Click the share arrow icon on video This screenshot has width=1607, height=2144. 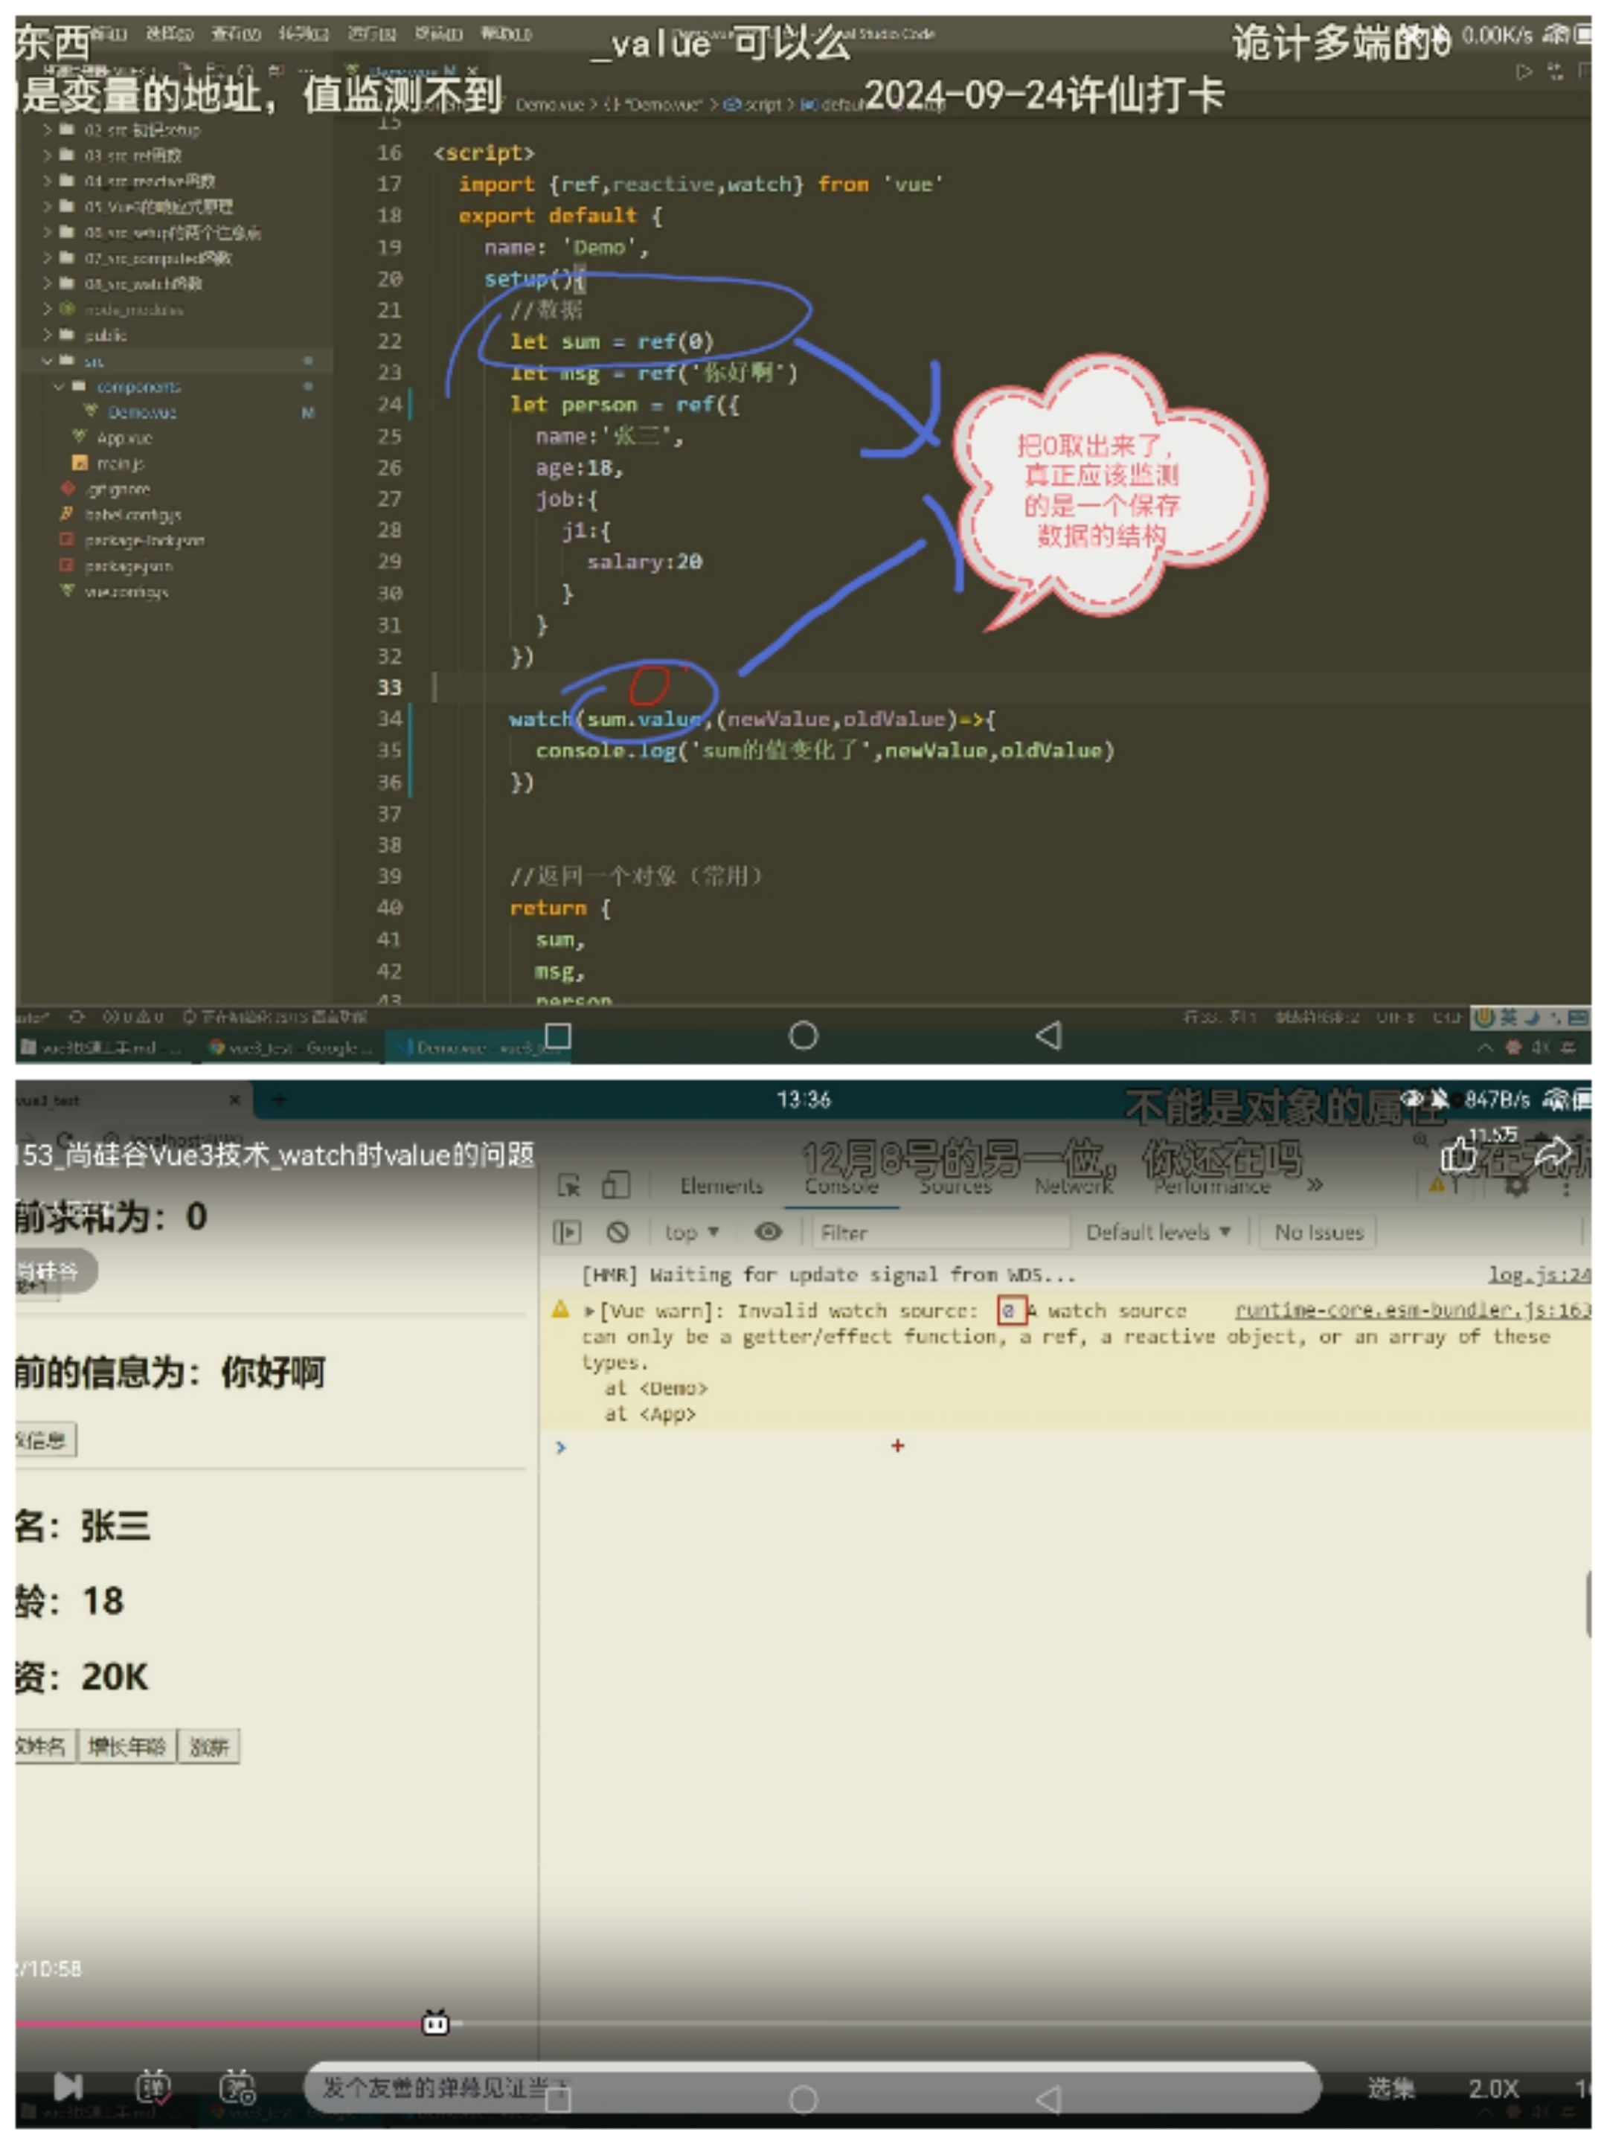(1553, 1152)
